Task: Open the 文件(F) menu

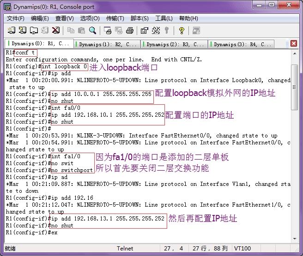Action: pos(15,18)
